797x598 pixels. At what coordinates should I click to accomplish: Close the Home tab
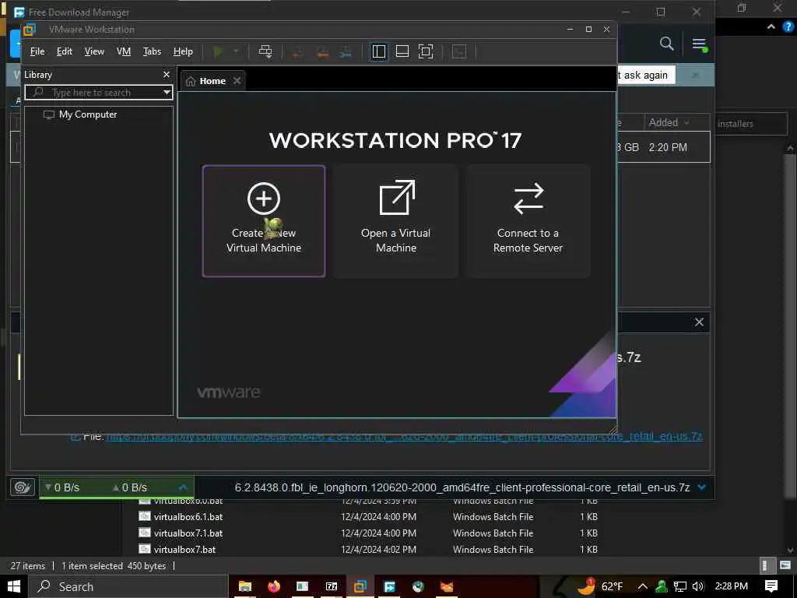coord(237,81)
